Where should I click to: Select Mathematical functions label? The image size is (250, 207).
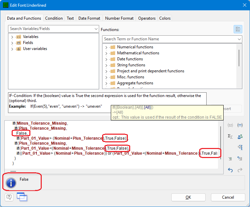pos(138,53)
